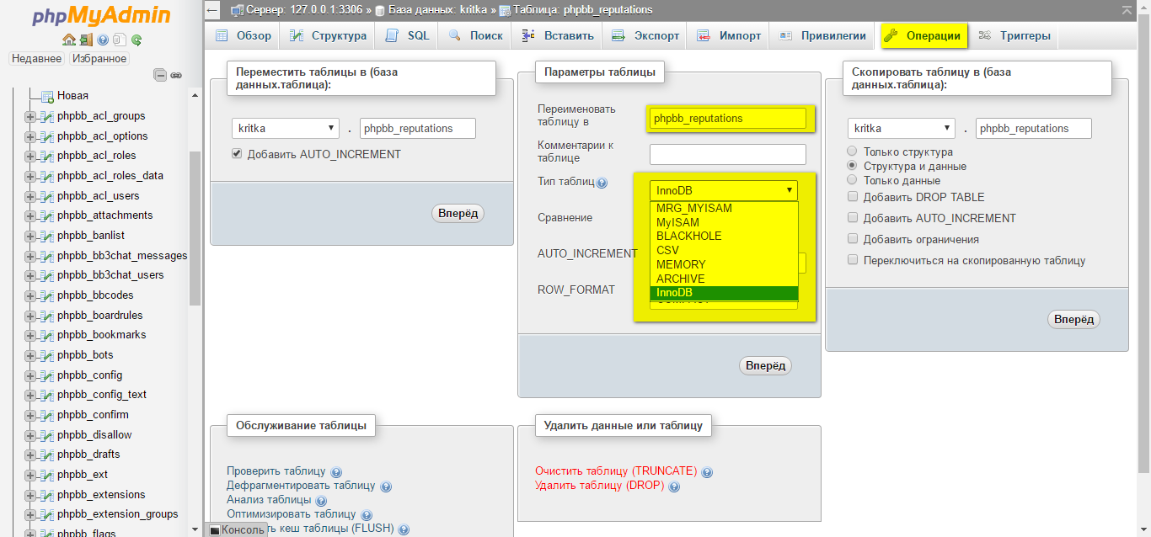This screenshot has width=1151, height=537.
Task: Click scroll-up arrow of navigation tree
Action: (195, 95)
